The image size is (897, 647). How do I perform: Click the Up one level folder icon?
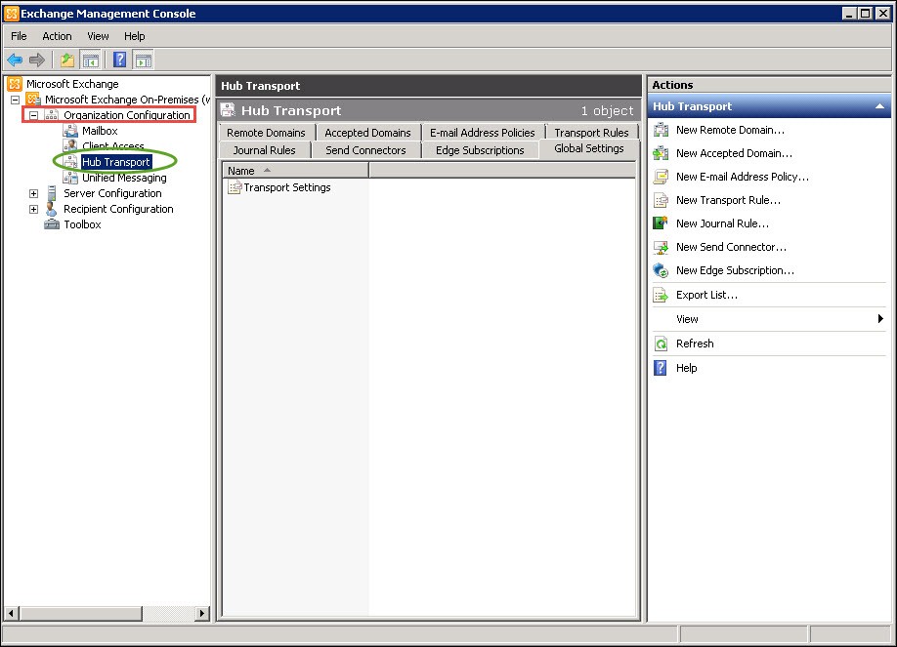(67, 60)
